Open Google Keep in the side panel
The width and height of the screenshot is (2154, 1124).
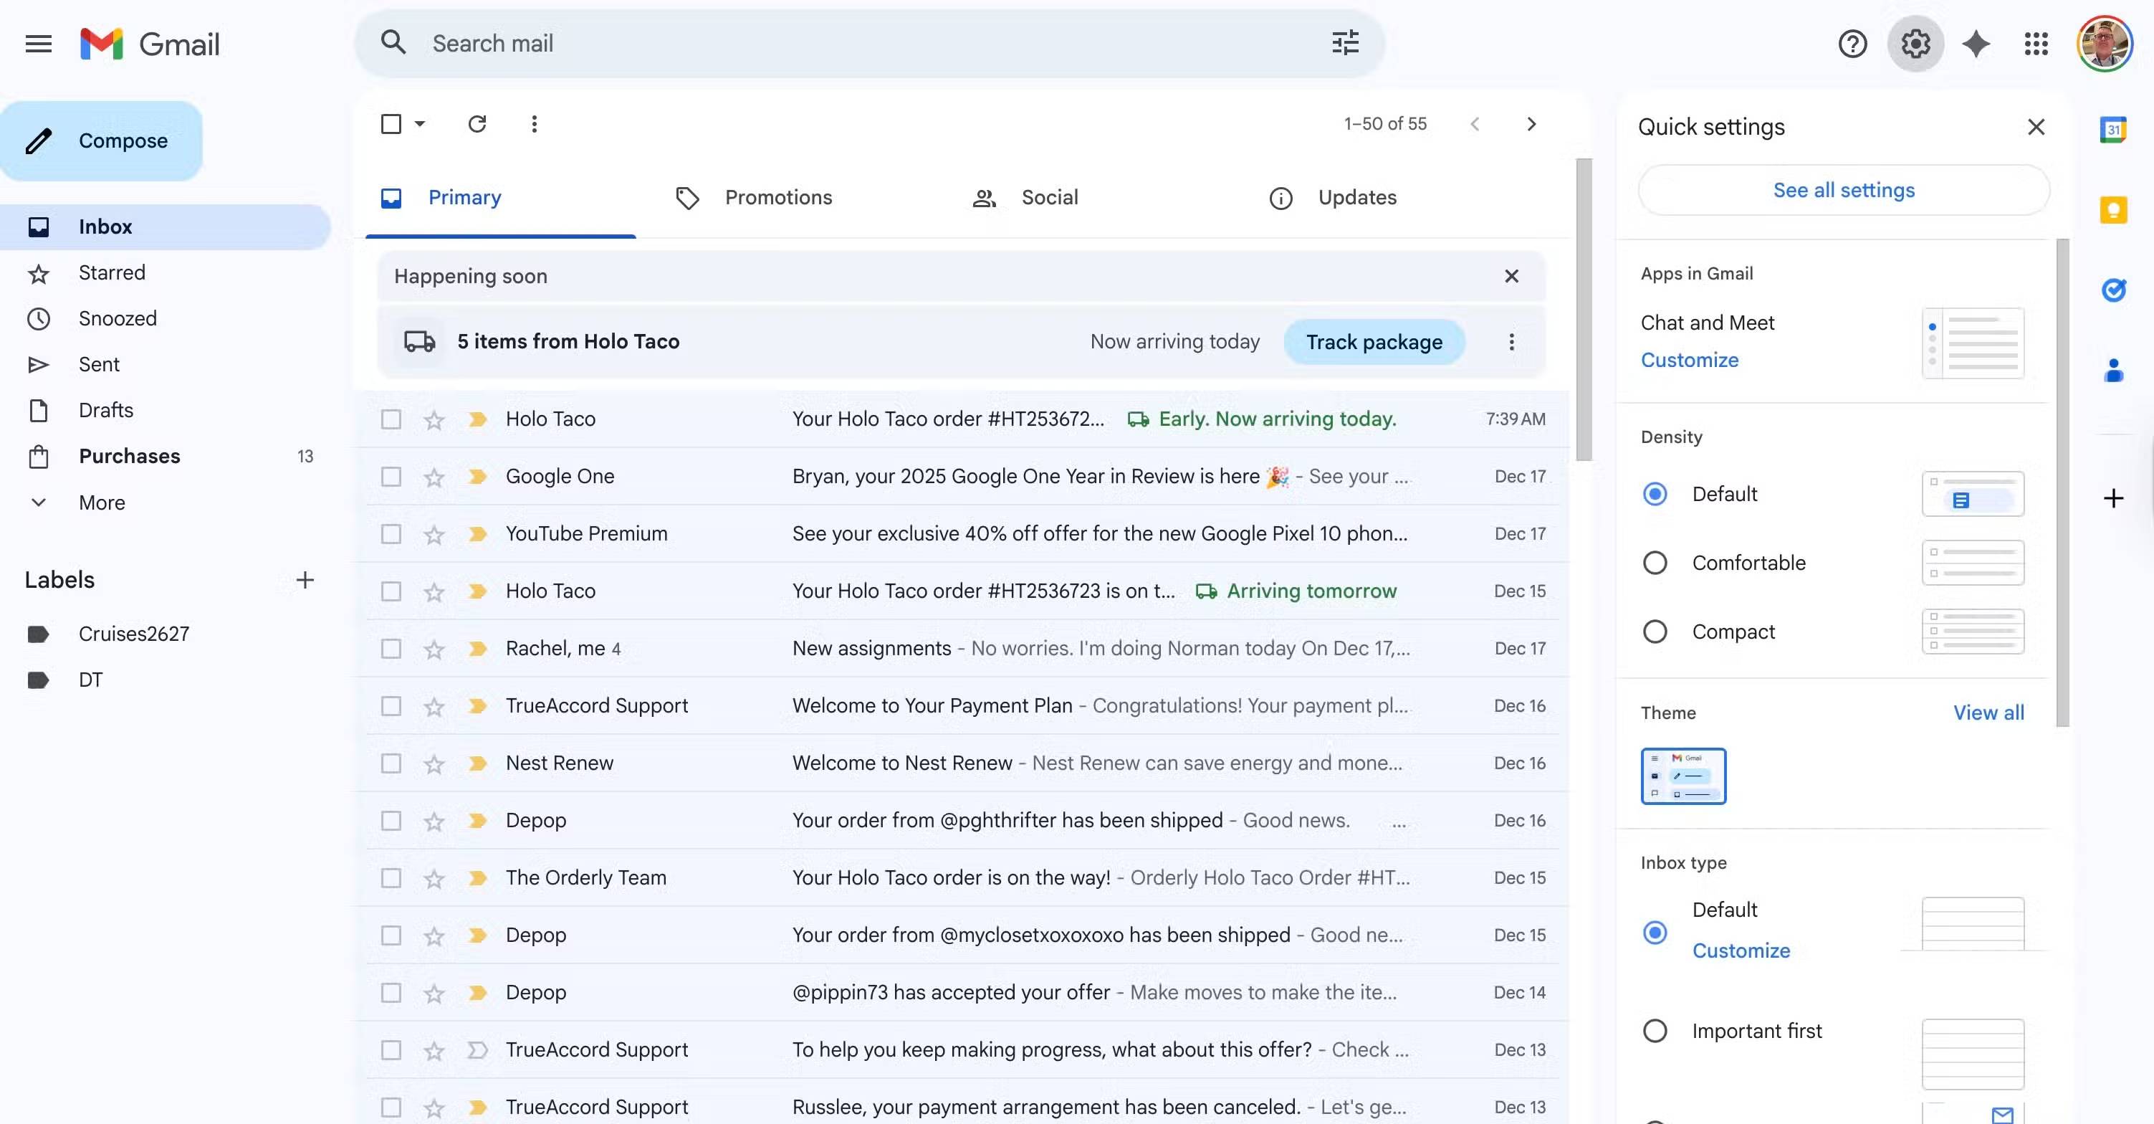pos(2114,209)
